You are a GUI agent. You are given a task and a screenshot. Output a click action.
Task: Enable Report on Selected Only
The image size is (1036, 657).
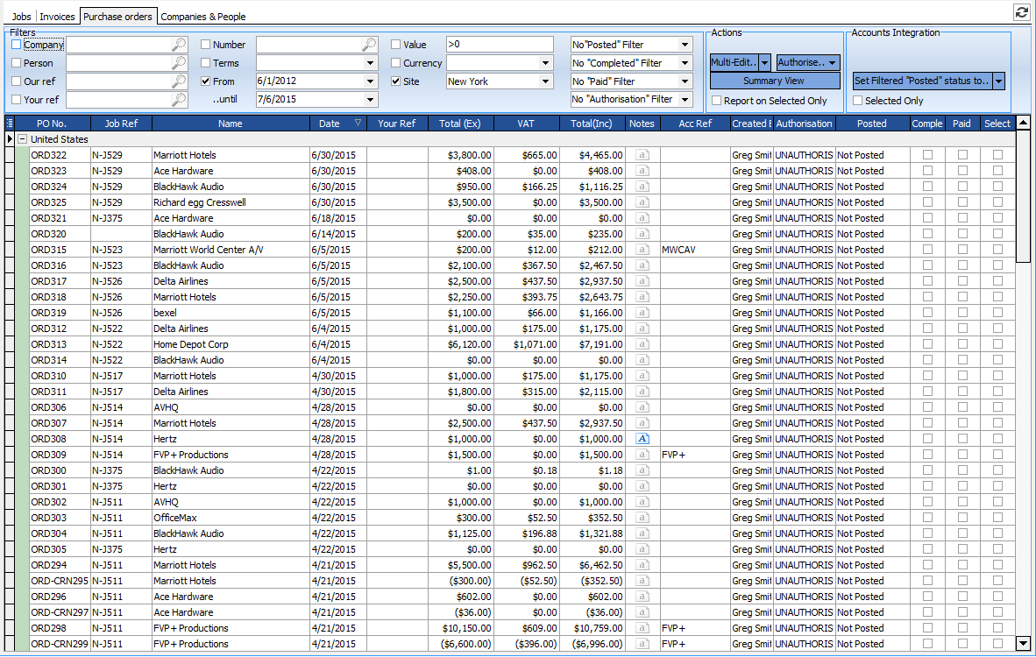(x=717, y=101)
